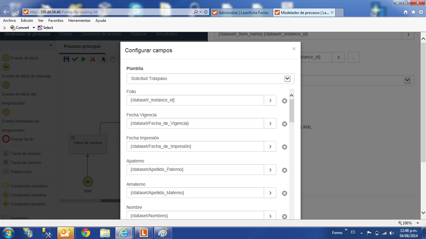Go to the Resultados tab
The image size is (426, 239).
(x=167, y=34)
